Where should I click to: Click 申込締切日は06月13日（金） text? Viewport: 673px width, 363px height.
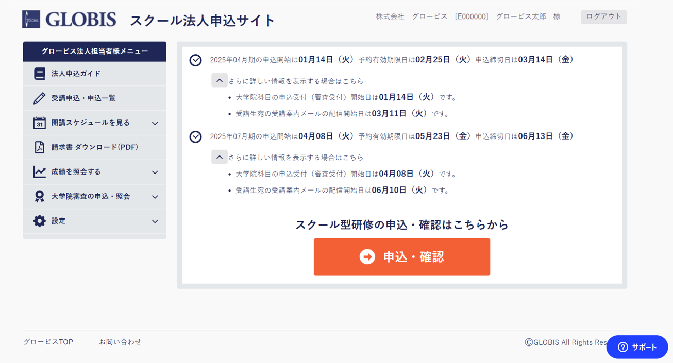click(x=525, y=136)
